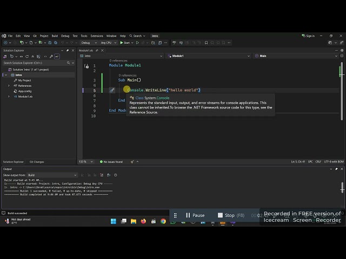Click the screwdriver quick actions icon on line 5
The height and width of the screenshot is (259, 346).
point(112,90)
